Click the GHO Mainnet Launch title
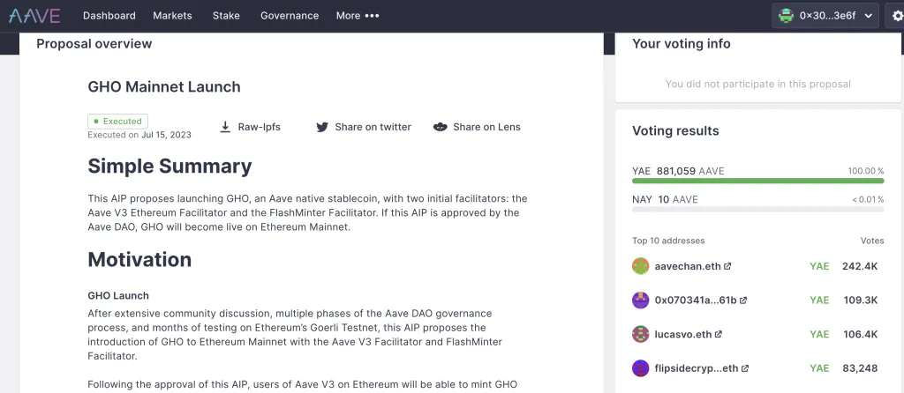Viewport: 904px width, 393px height. (x=163, y=87)
